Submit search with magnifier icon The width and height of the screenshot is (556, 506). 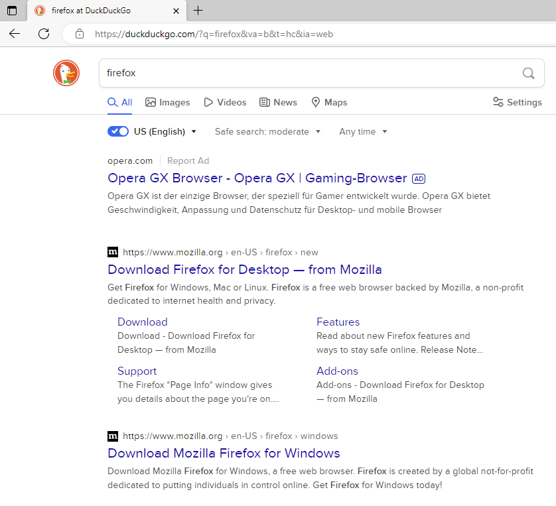tap(528, 73)
